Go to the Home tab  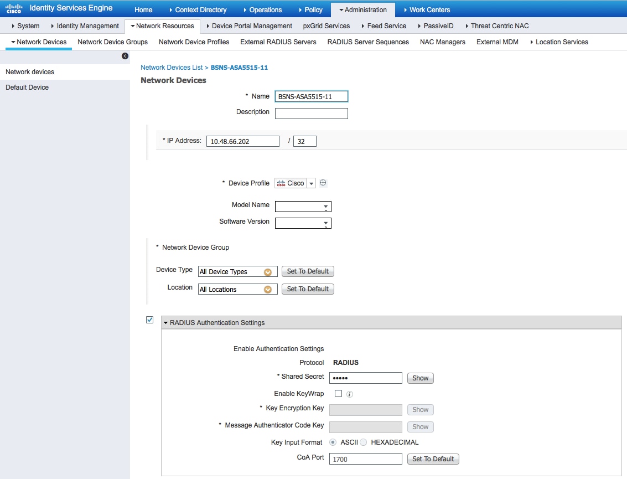click(143, 9)
